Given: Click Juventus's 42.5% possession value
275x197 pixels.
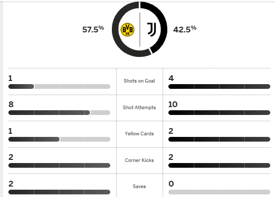Looking at the screenshot, I should (185, 29).
